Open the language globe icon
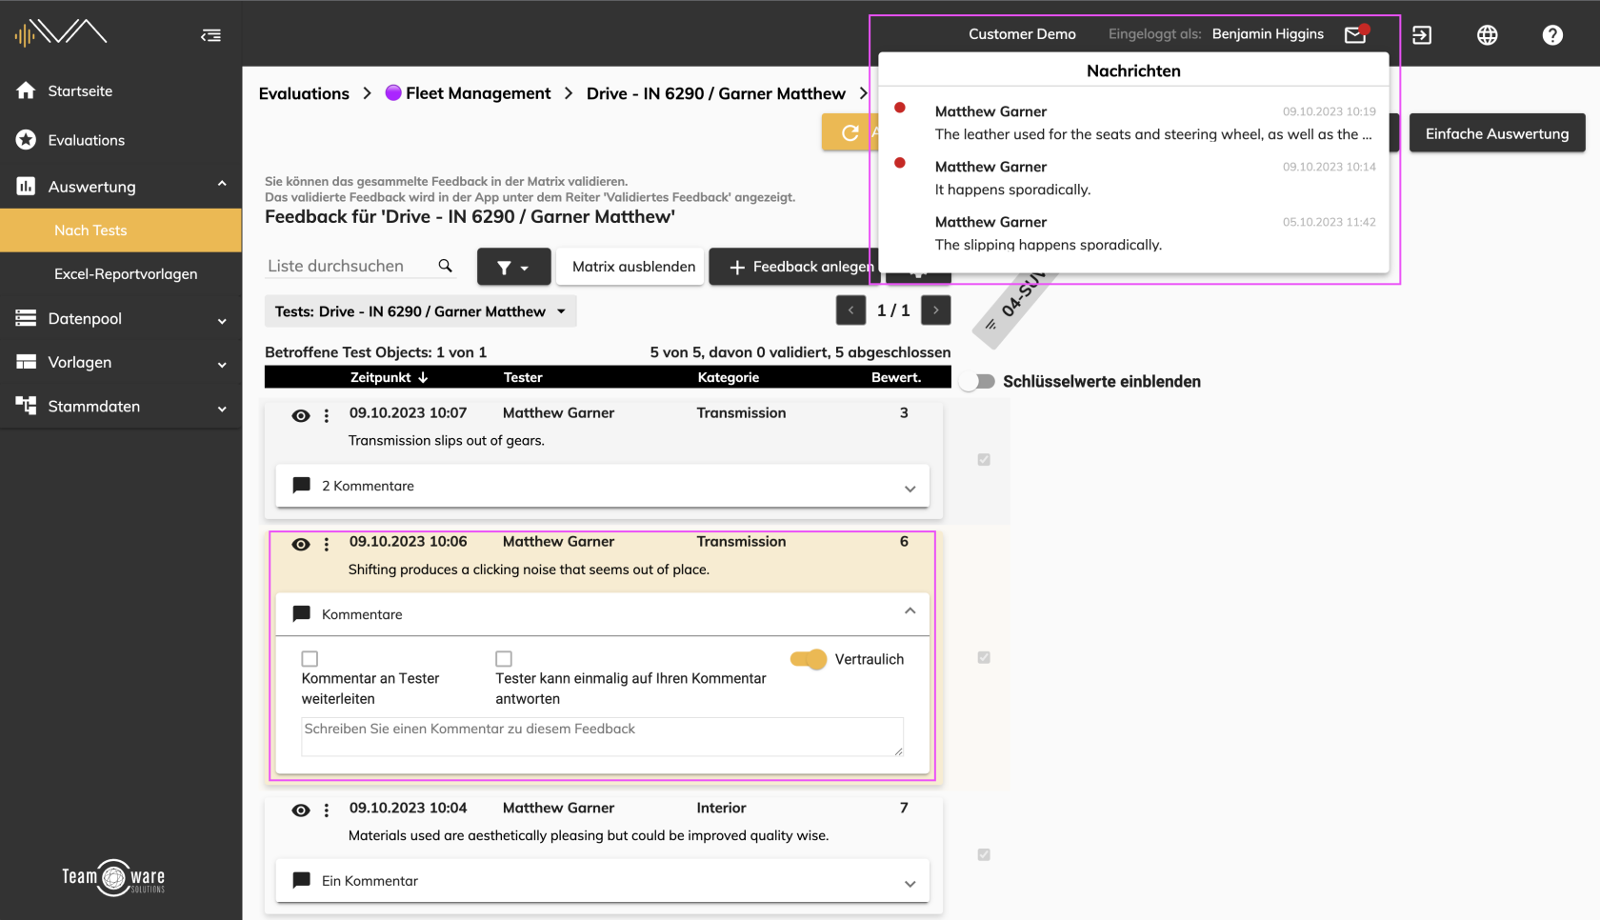This screenshot has width=1600, height=920. tap(1488, 35)
